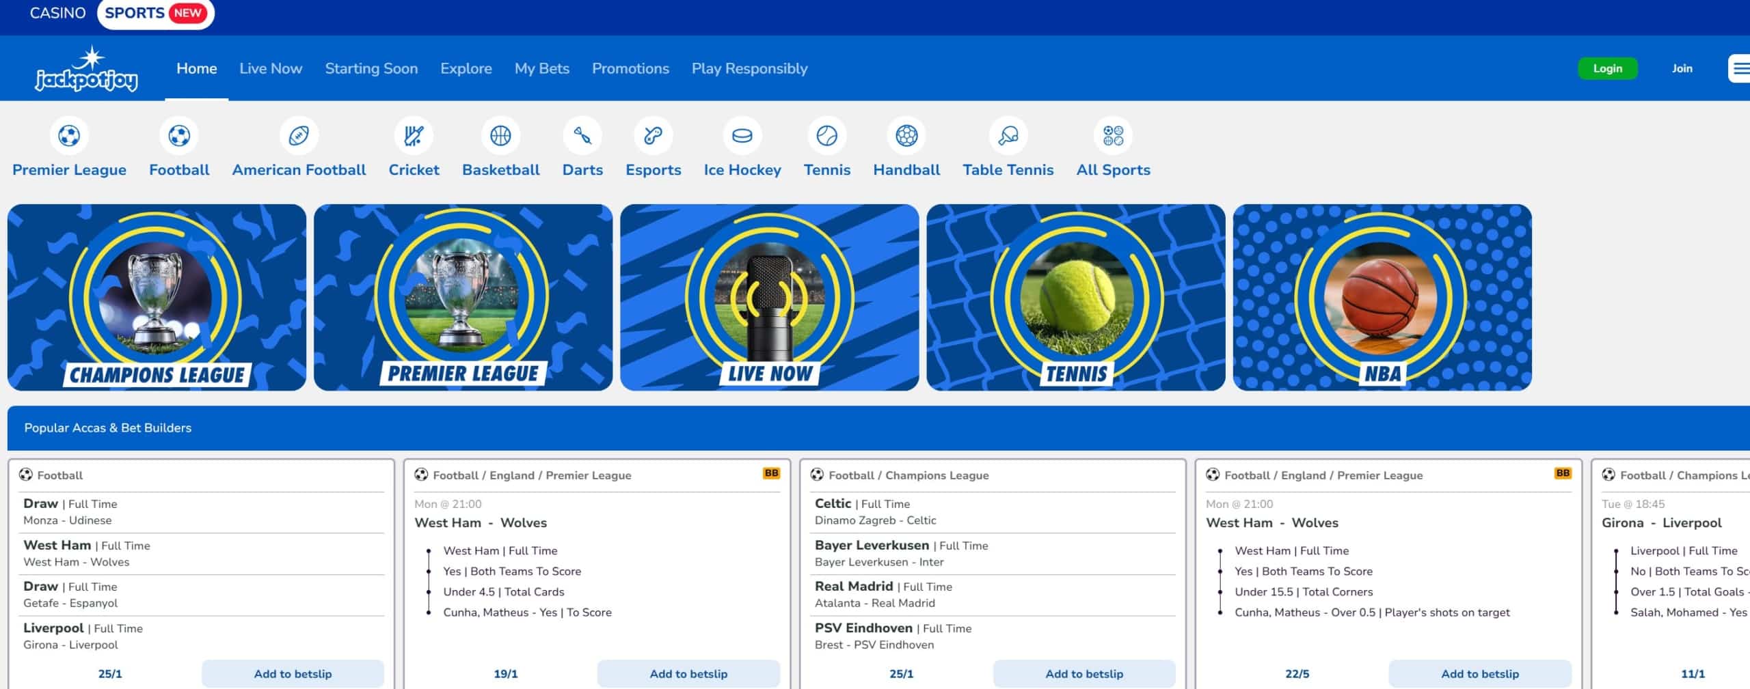
Task: Select the Esports controller icon
Action: pyautogui.click(x=653, y=135)
